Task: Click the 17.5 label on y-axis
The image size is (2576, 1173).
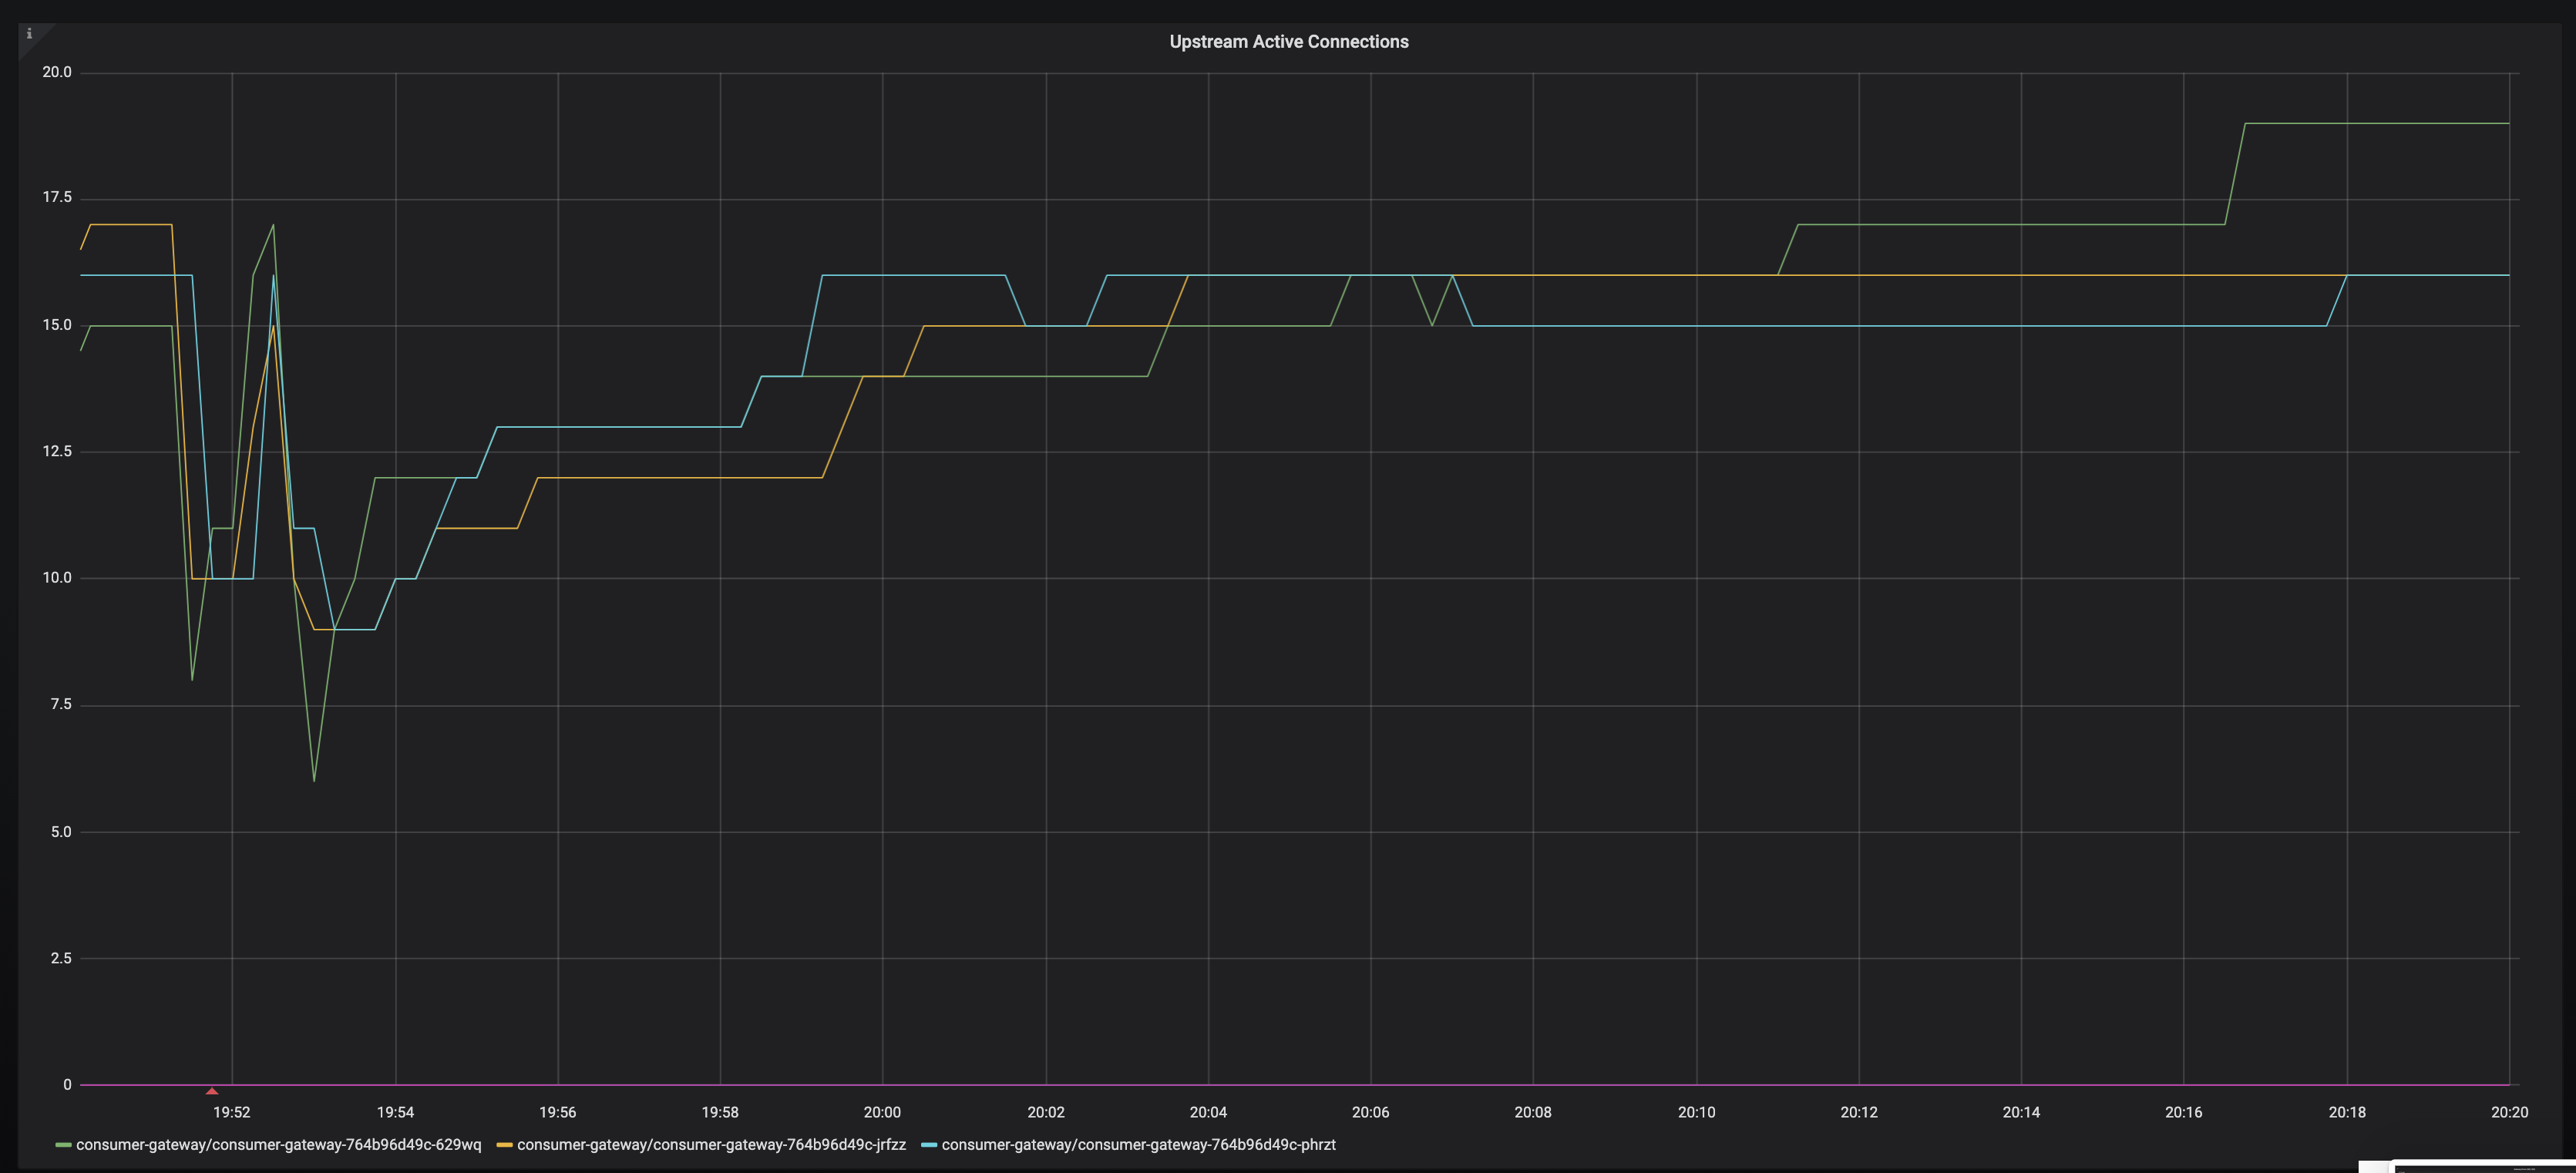Action: coord(57,198)
